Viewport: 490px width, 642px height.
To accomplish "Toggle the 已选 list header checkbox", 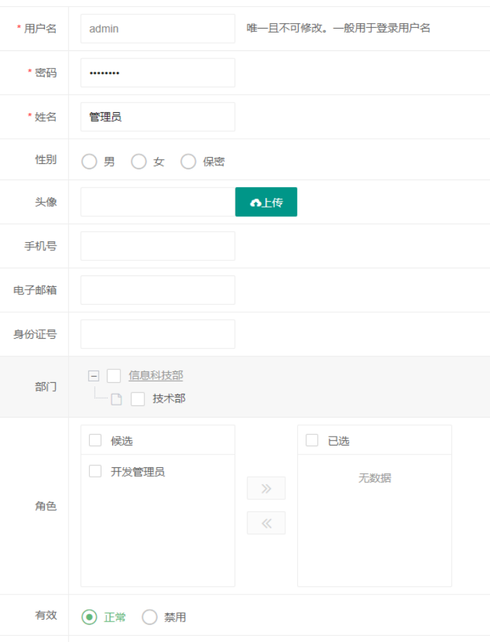I will click(x=312, y=441).
